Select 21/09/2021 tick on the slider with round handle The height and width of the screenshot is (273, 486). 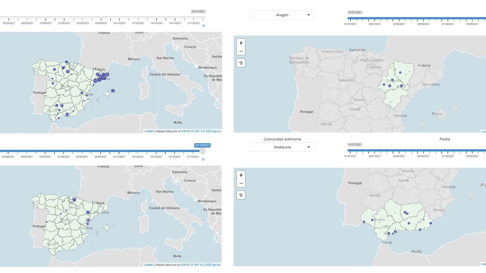tap(64, 156)
